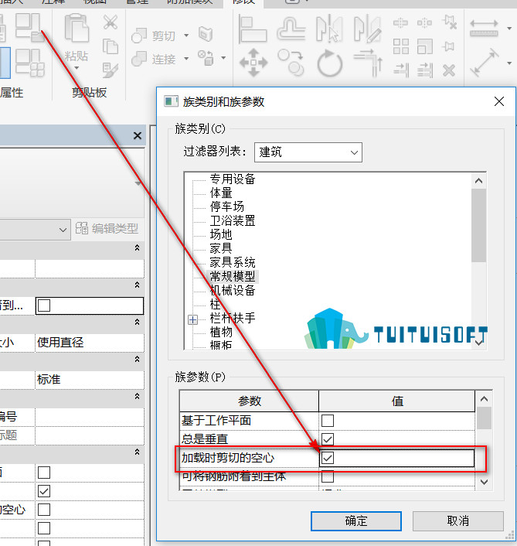Image resolution: width=517 pixels, height=546 pixels.
Task: Click the 连接 join geometry tool
Action: click(153, 60)
